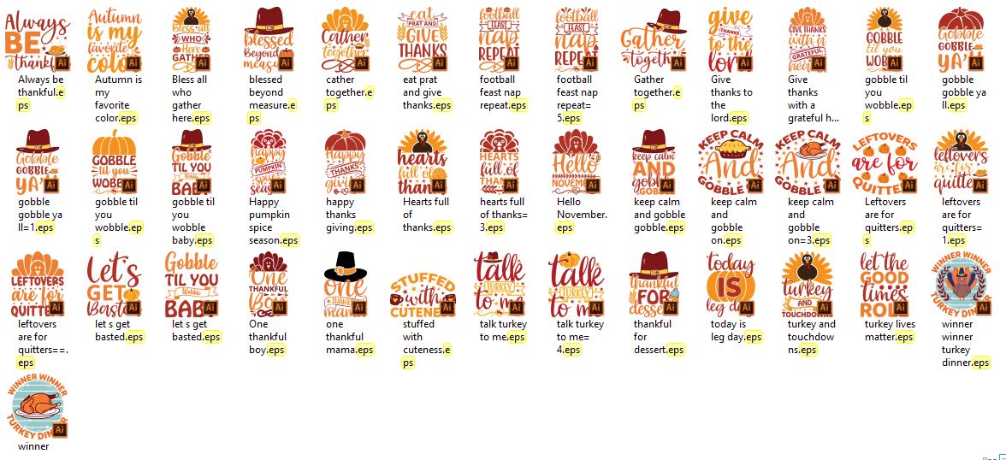Choose Give thanks to the lord.eps icon
The height and width of the screenshot is (460, 1006).
(x=731, y=40)
